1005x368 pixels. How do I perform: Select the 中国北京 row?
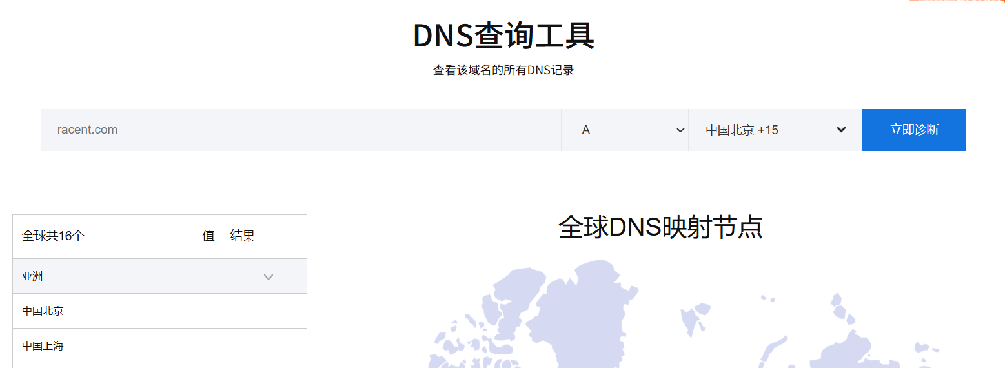pyautogui.click(x=159, y=311)
